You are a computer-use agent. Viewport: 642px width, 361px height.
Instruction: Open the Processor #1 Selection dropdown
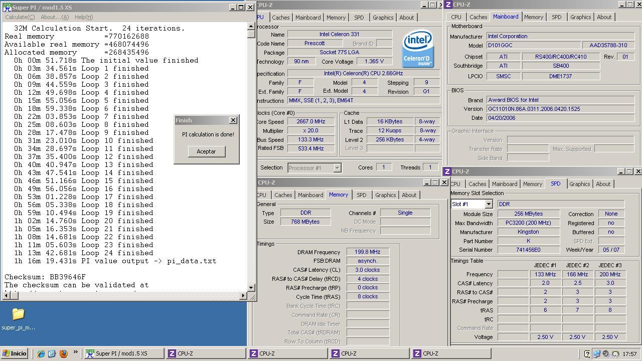pyautogui.click(x=337, y=168)
